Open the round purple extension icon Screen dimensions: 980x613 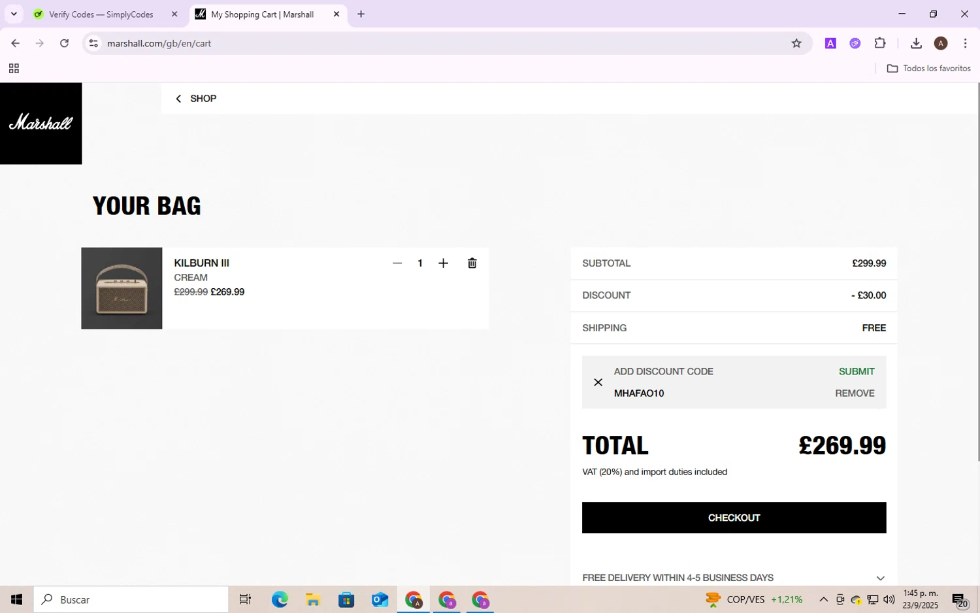tap(855, 43)
